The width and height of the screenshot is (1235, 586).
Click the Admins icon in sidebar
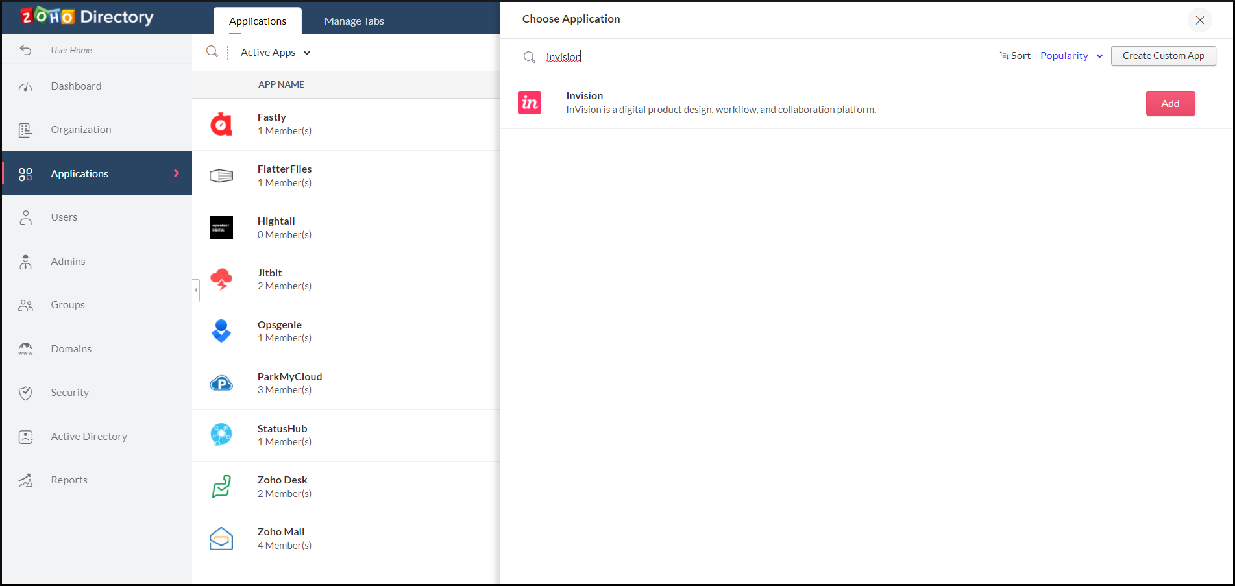pyautogui.click(x=25, y=262)
